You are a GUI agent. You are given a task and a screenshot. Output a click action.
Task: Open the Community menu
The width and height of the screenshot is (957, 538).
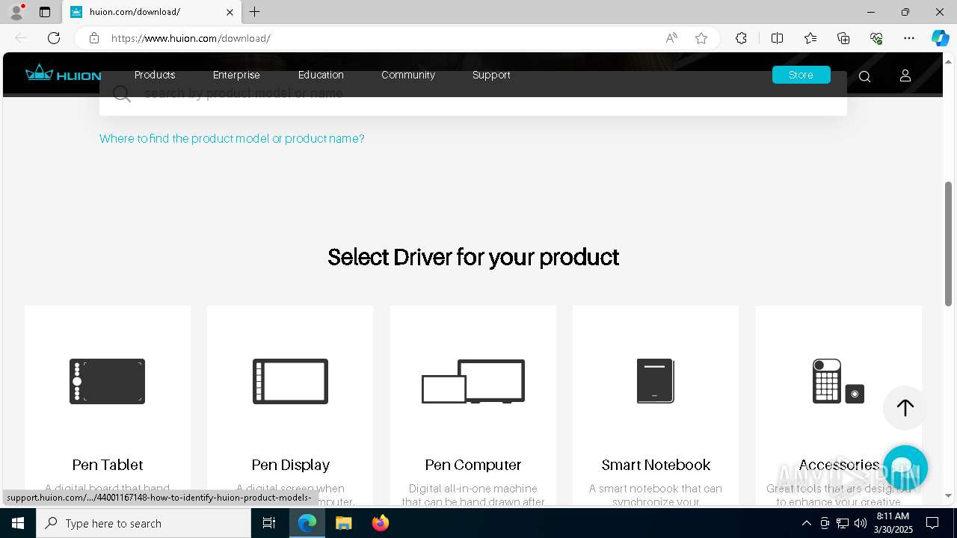pos(408,75)
